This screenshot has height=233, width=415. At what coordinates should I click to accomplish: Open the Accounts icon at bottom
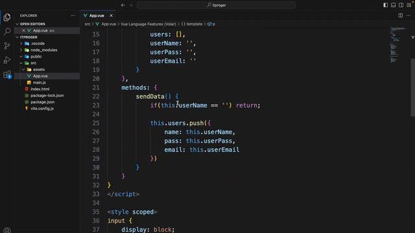tap(7, 230)
